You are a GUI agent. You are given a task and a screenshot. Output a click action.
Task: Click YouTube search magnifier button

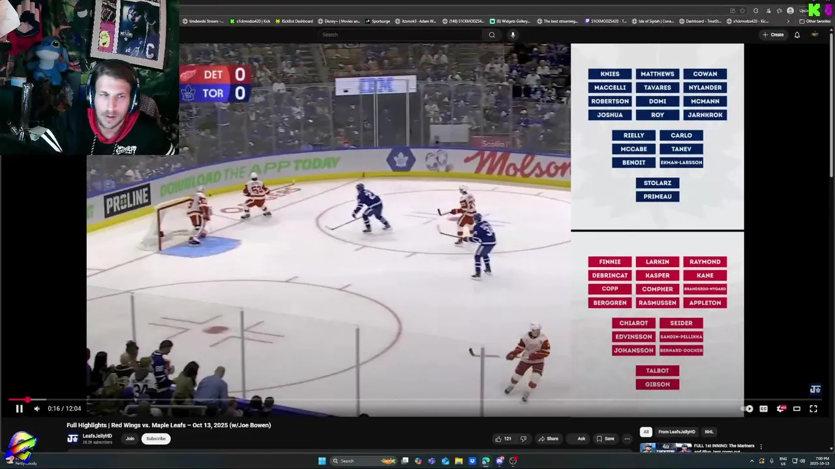[x=492, y=35]
